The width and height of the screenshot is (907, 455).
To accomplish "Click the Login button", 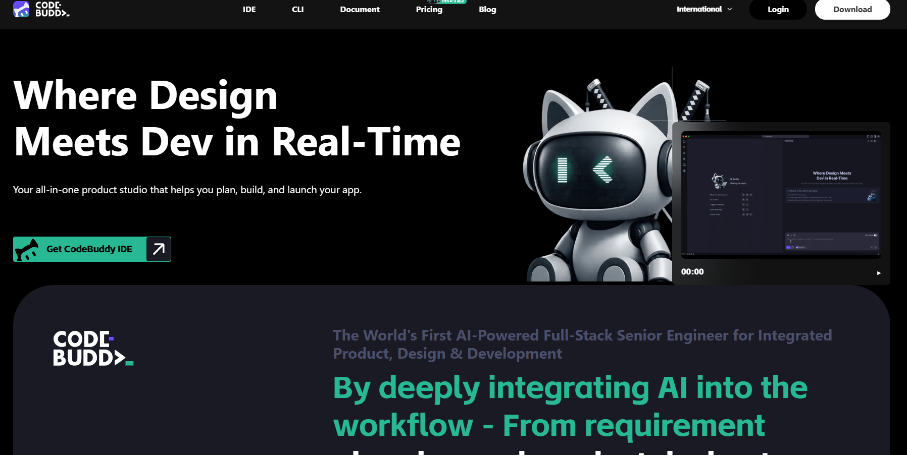I will coord(778,10).
